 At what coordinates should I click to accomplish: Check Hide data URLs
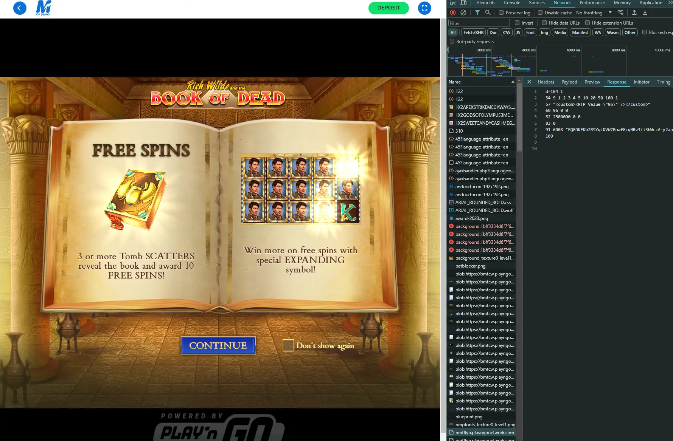544,23
